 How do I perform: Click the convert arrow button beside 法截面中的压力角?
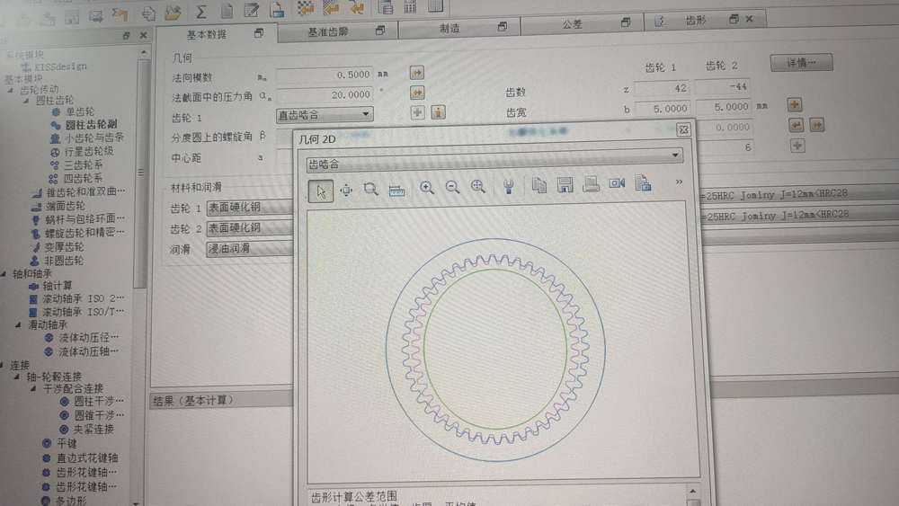[x=417, y=93]
